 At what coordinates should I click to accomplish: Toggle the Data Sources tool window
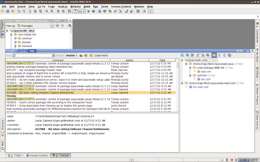[x=257, y=120]
